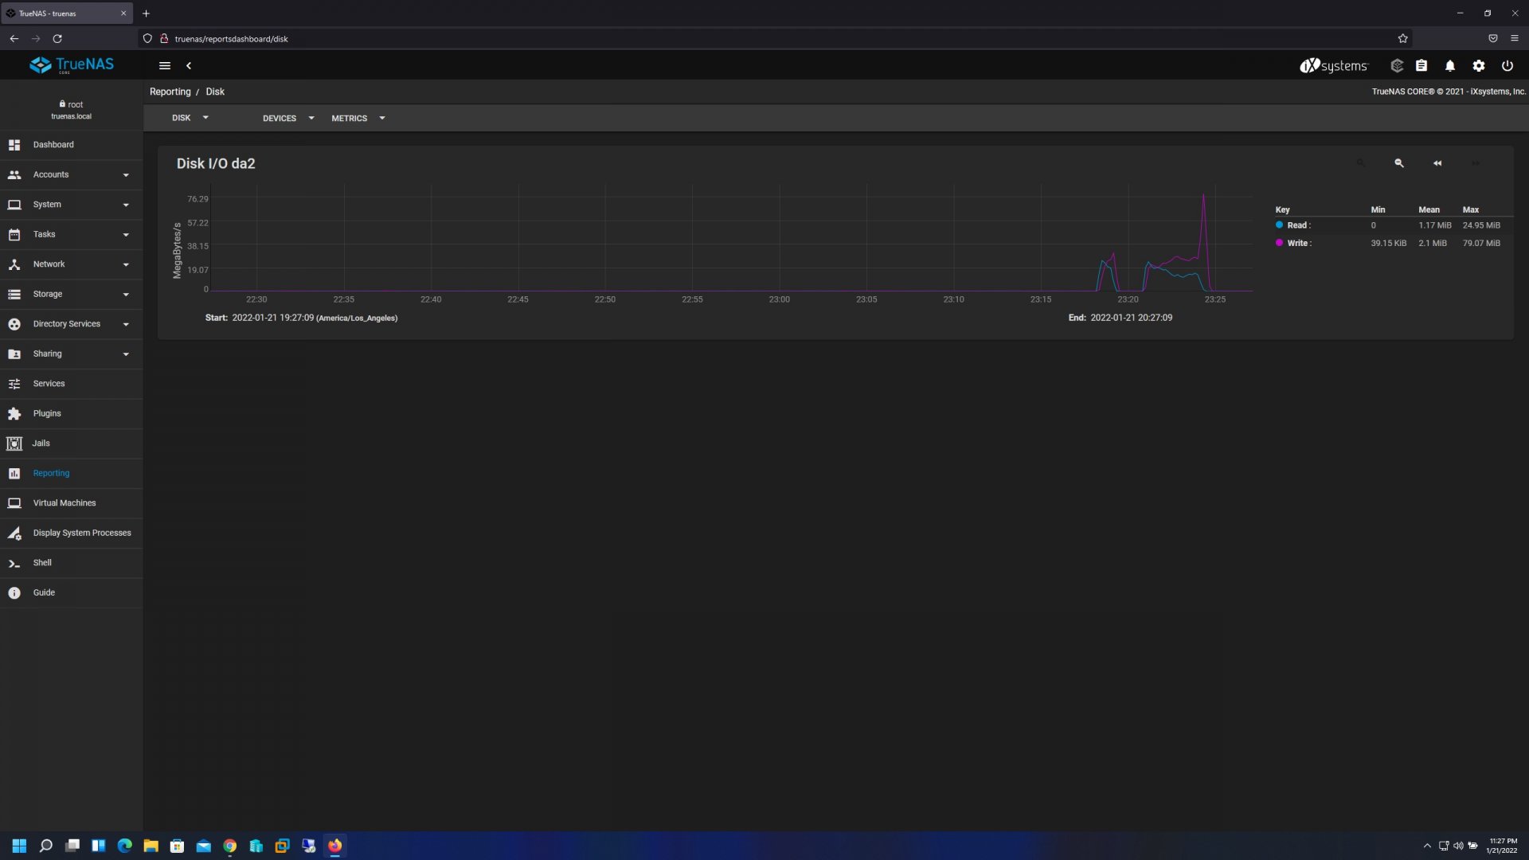Open the task manager clipboard icon
This screenshot has width=1529, height=860.
pyautogui.click(x=1421, y=66)
